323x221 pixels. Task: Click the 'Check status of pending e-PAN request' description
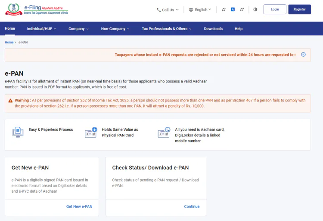[x=155, y=183]
